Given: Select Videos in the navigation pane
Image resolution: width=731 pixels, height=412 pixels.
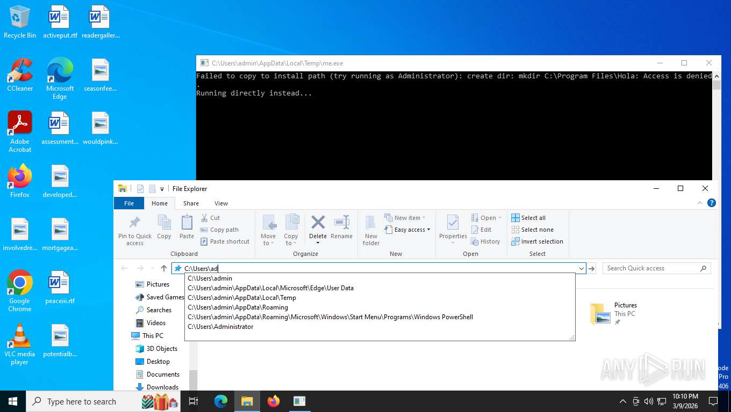Looking at the screenshot, I should (x=150, y=323).
